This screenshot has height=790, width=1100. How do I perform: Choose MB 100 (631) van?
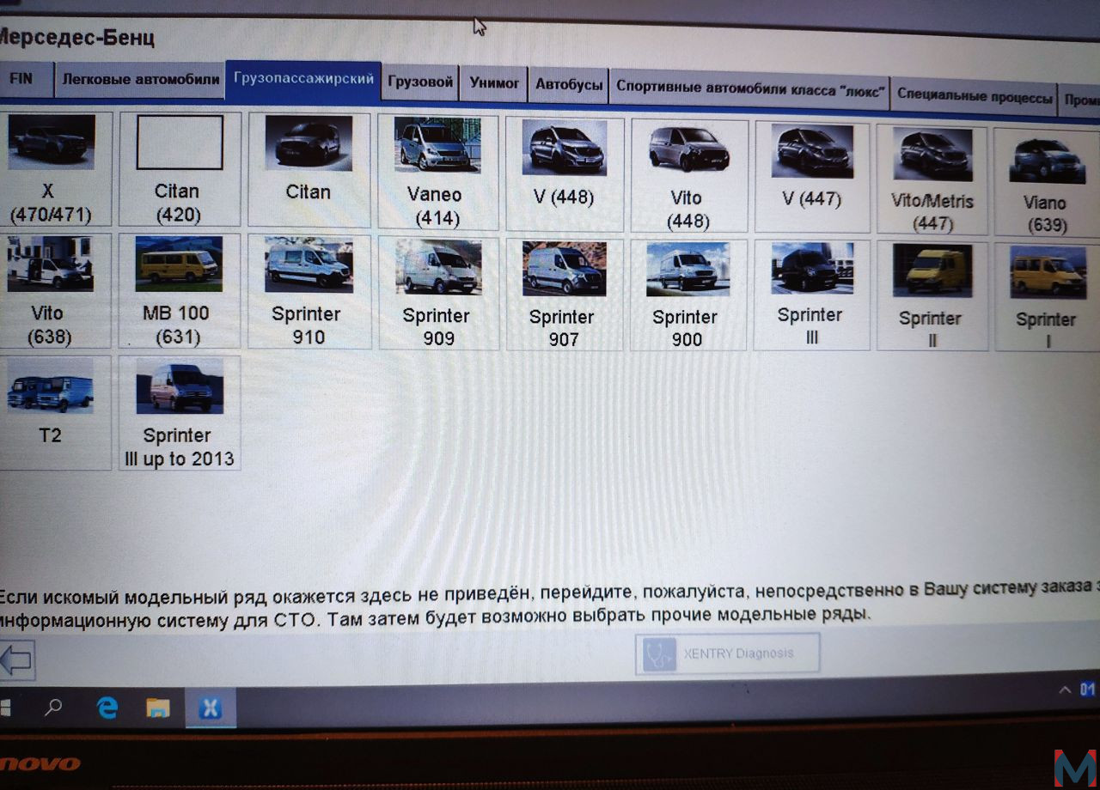click(180, 290)
